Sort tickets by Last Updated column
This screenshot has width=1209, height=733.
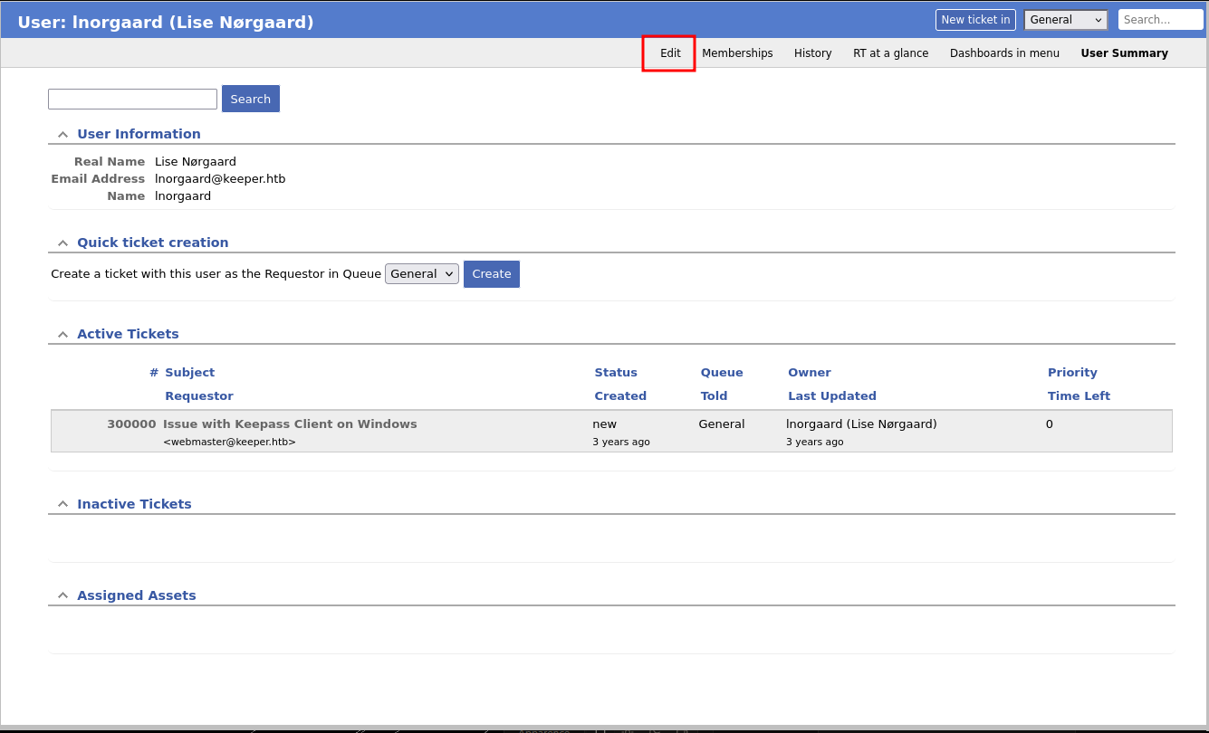click(x=832, y=396)
